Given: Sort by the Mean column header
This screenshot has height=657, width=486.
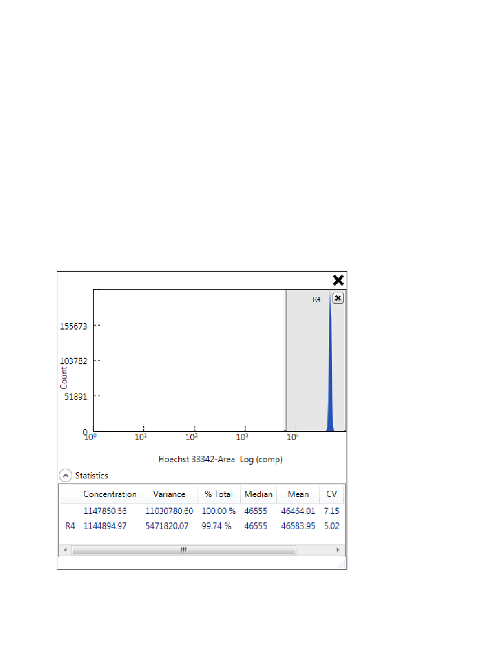Looking at the screenshot, I should click(x=298, y=494).
